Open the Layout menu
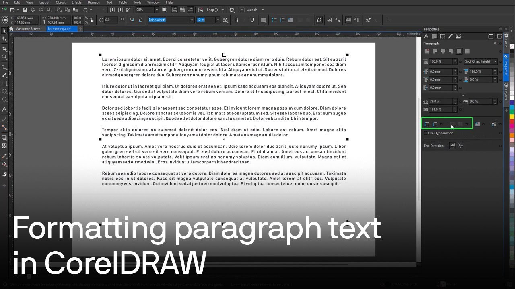Viewport: 515px width, 289px height. (44, 2)
